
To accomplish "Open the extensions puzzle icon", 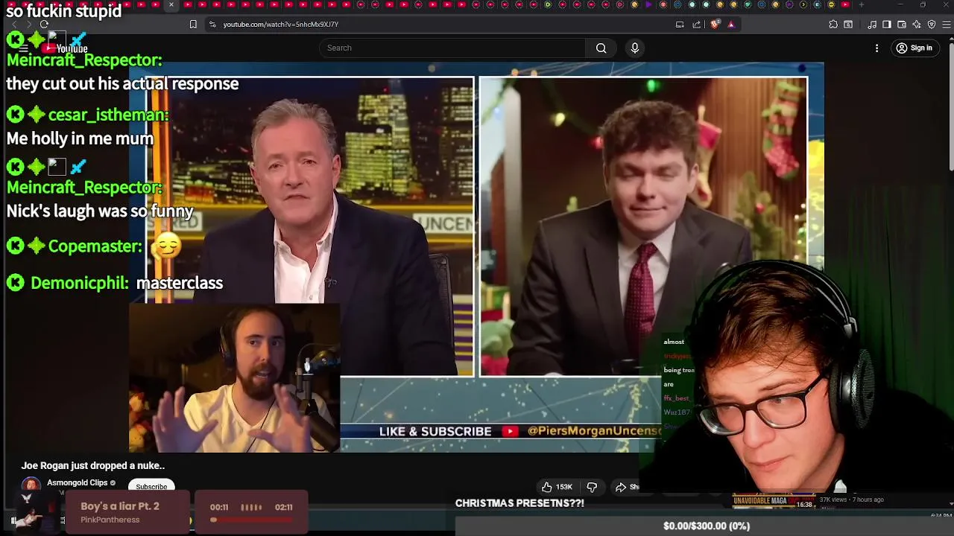I will tap(833, 25).
